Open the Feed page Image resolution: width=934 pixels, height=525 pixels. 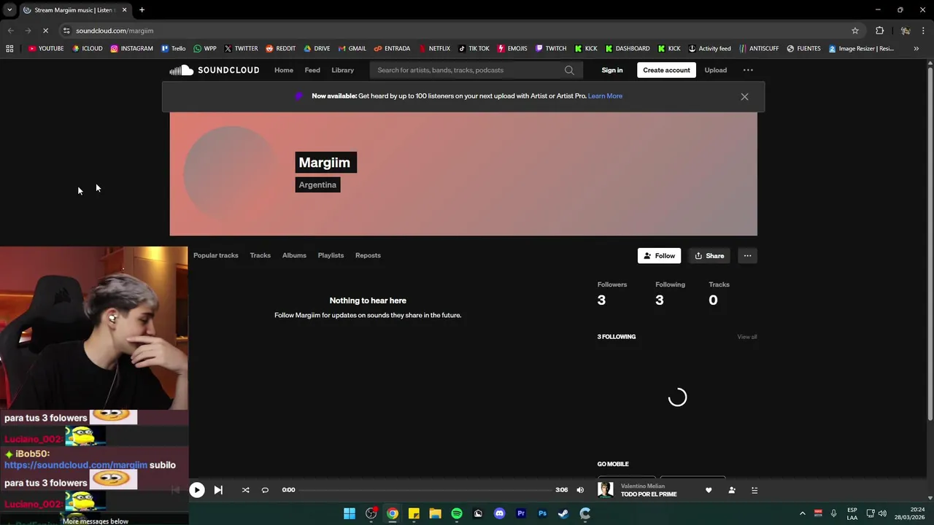click(x=312, y=70)
